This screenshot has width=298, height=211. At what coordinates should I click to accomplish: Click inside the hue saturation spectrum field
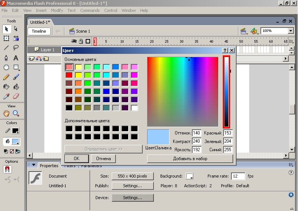[x=183, y=92]
